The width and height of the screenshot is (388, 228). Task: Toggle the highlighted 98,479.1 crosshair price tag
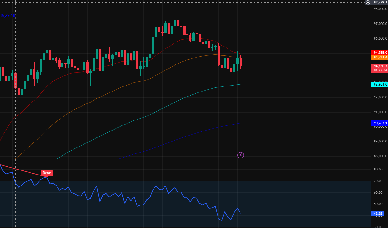(x=380, y=2)
